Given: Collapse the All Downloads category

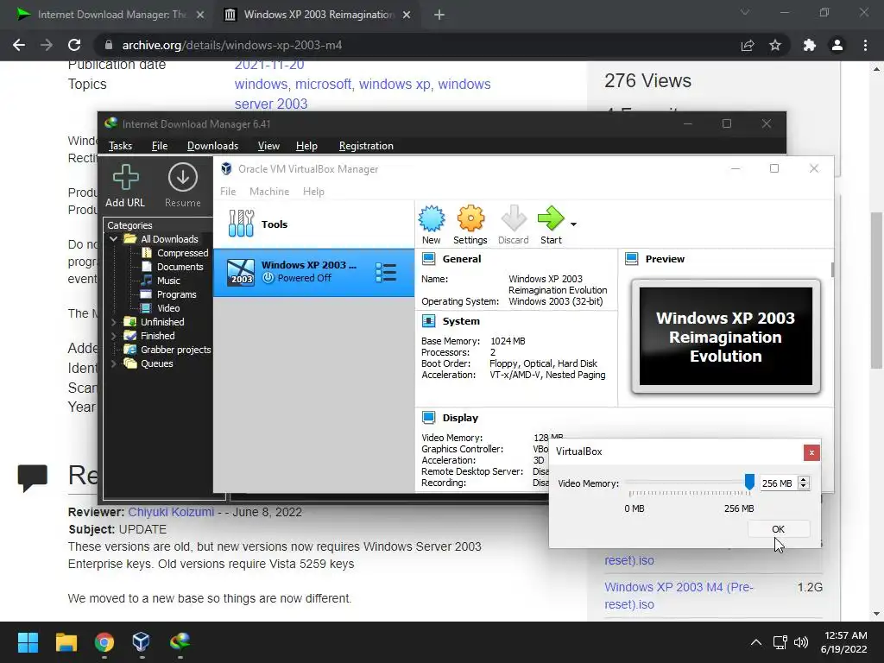Looking at the screenshot, I should pyautogui.click(x=113, y=239).
